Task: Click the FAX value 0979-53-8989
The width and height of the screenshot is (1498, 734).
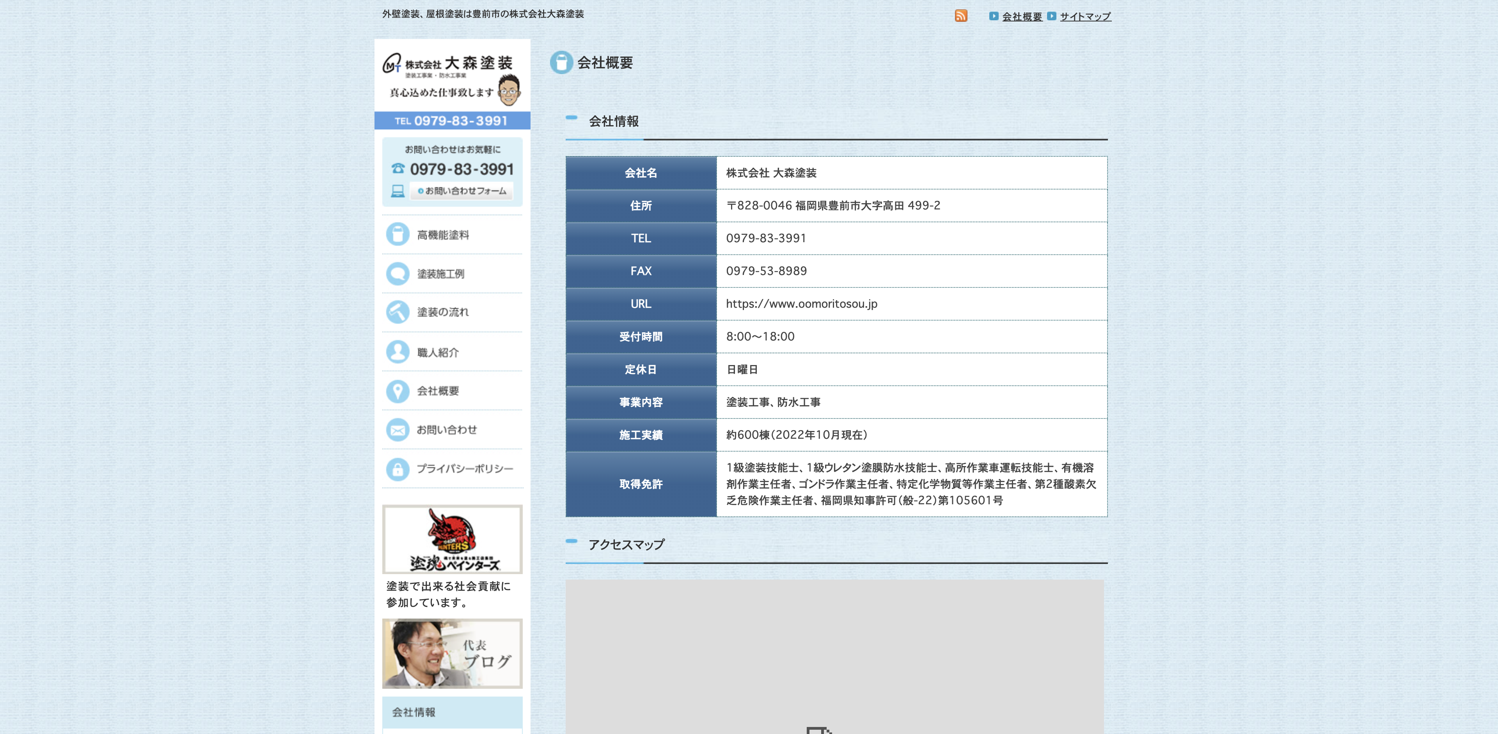Action: click(x=766, y=271)
